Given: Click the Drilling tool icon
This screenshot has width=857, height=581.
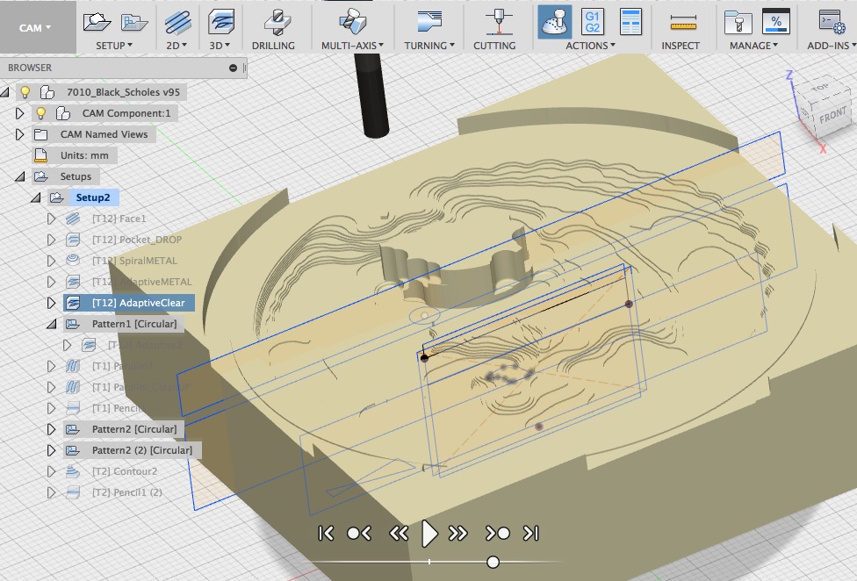Looking at the screenshot, I should [277, 22].
